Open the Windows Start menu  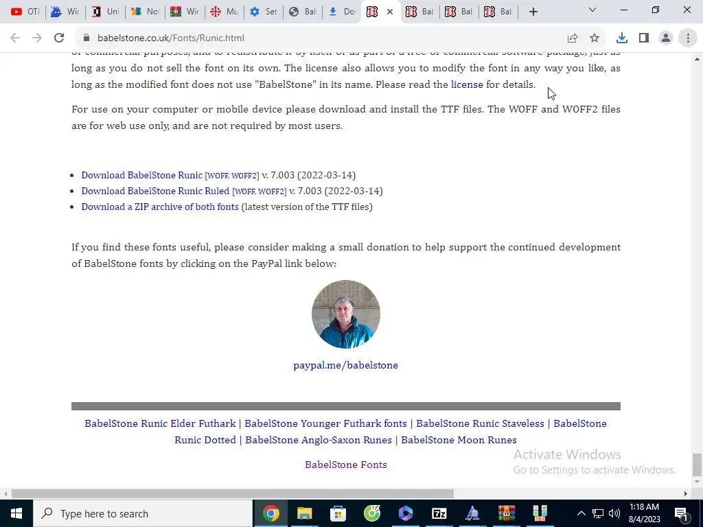click(x=16, y=513)
